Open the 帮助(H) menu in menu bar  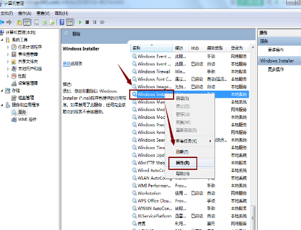61,13
